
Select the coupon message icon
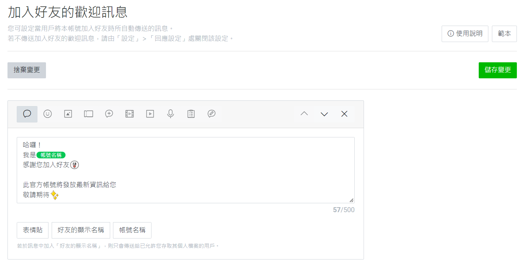click(x=88, y=114)
